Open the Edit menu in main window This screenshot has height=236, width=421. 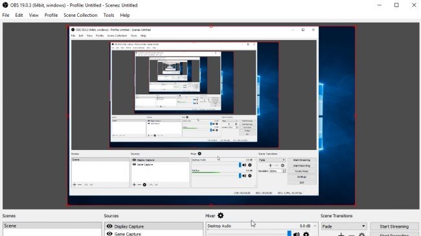[x=19, y=15]
